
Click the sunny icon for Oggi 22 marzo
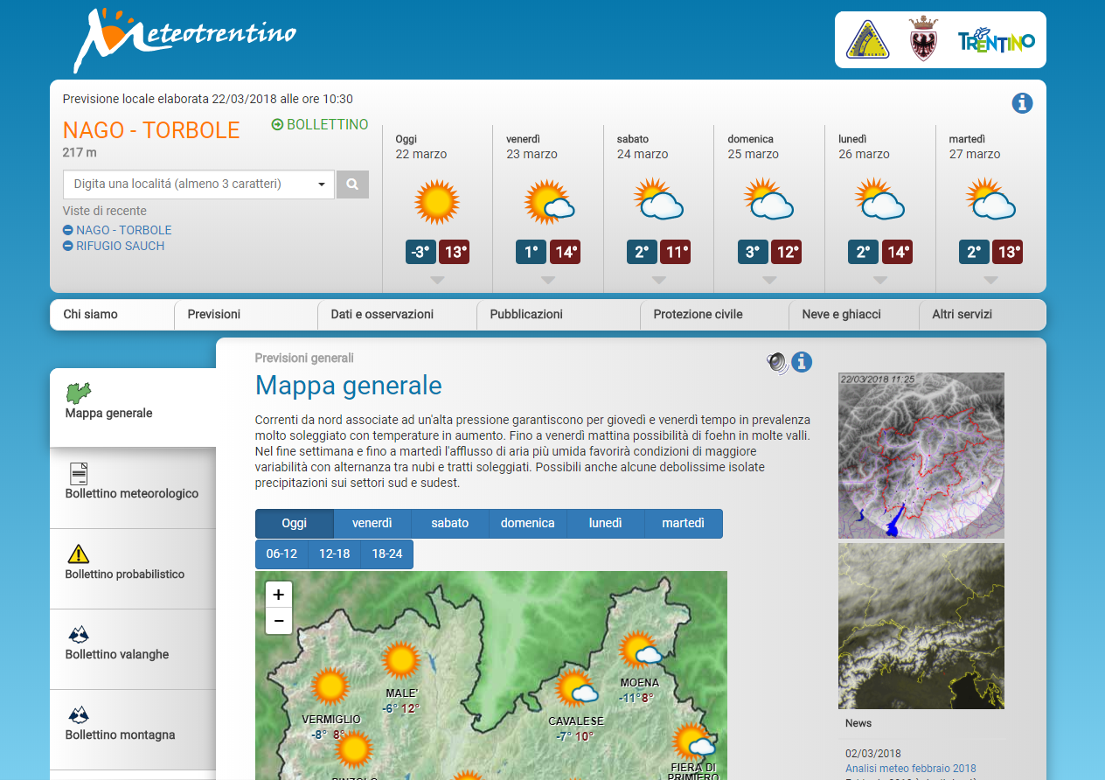[437, 202]
